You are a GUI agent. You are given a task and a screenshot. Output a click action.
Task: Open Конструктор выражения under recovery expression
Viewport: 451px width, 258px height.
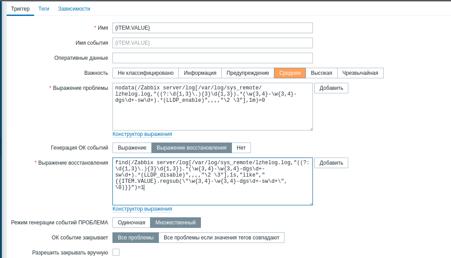[x=142, y=209]
